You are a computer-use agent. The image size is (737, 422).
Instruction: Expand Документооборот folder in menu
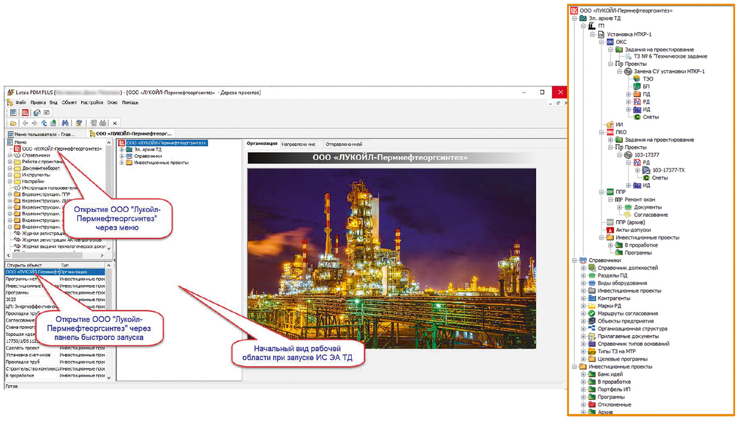[x=10, y=168]
